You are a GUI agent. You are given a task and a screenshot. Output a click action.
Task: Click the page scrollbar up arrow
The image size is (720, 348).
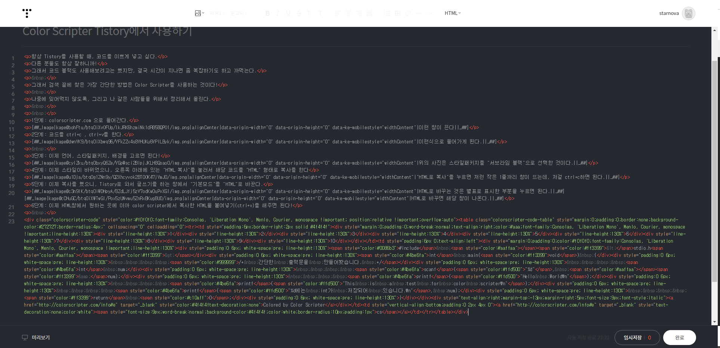tap(715, 30)
